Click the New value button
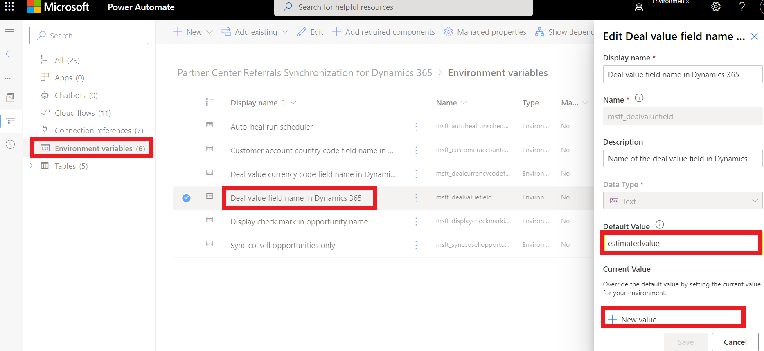 tap(633, 320)
